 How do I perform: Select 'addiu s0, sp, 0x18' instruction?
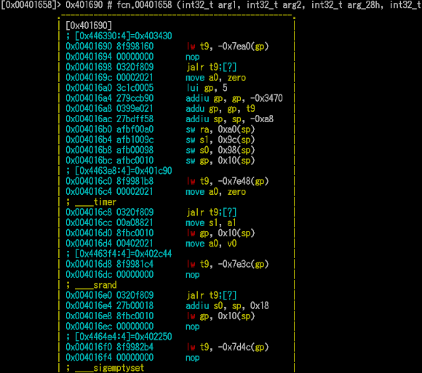click(x=227, y=306)
